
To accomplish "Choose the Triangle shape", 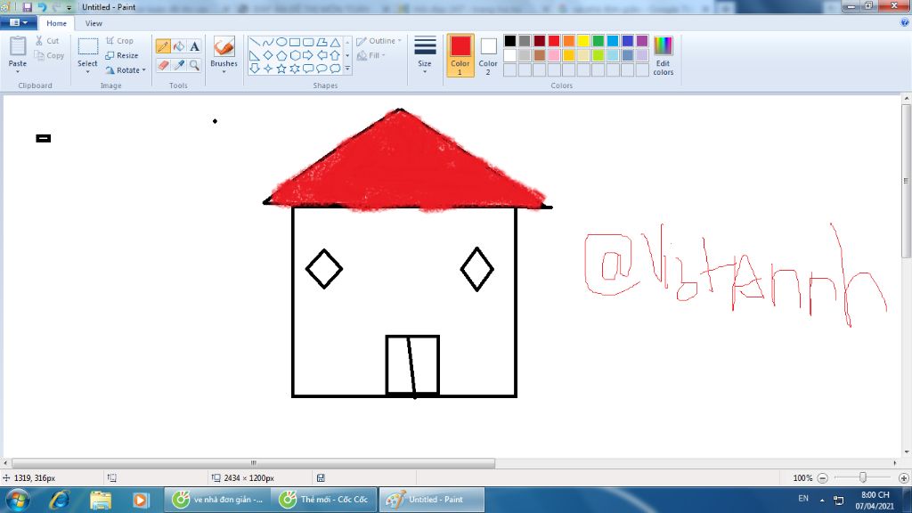I will pos(335,43).
